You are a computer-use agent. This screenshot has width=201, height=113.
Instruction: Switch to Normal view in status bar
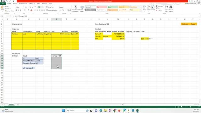click(175, 107)
